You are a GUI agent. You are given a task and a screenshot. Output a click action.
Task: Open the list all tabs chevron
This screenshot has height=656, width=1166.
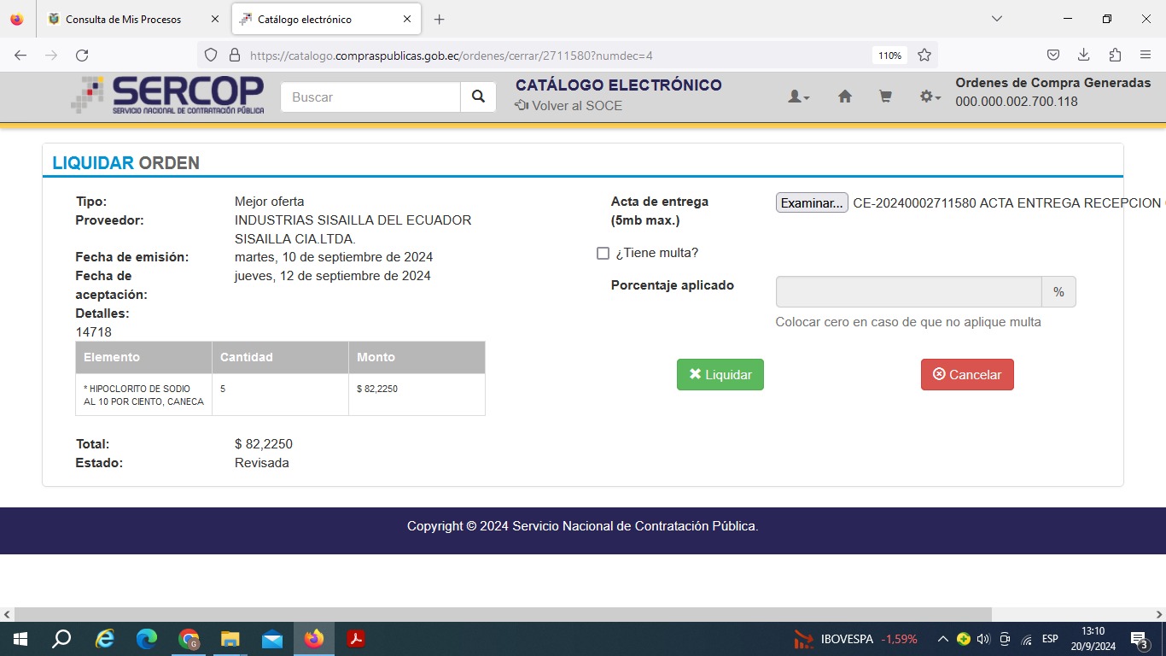[996, 19]
